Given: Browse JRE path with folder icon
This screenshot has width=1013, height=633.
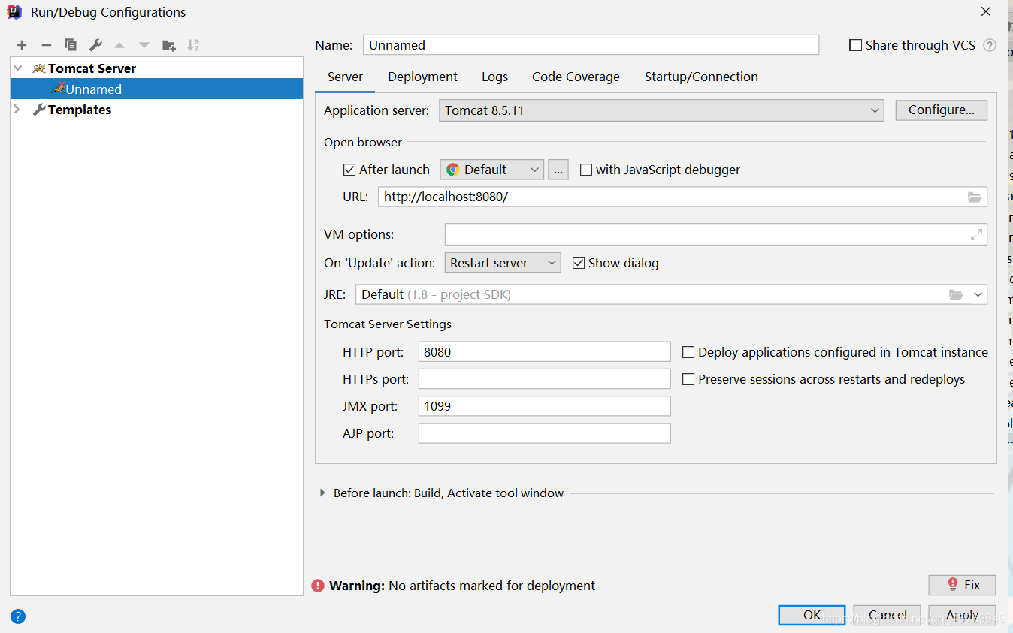Looking at the screenshot, I should click(956, 294).
